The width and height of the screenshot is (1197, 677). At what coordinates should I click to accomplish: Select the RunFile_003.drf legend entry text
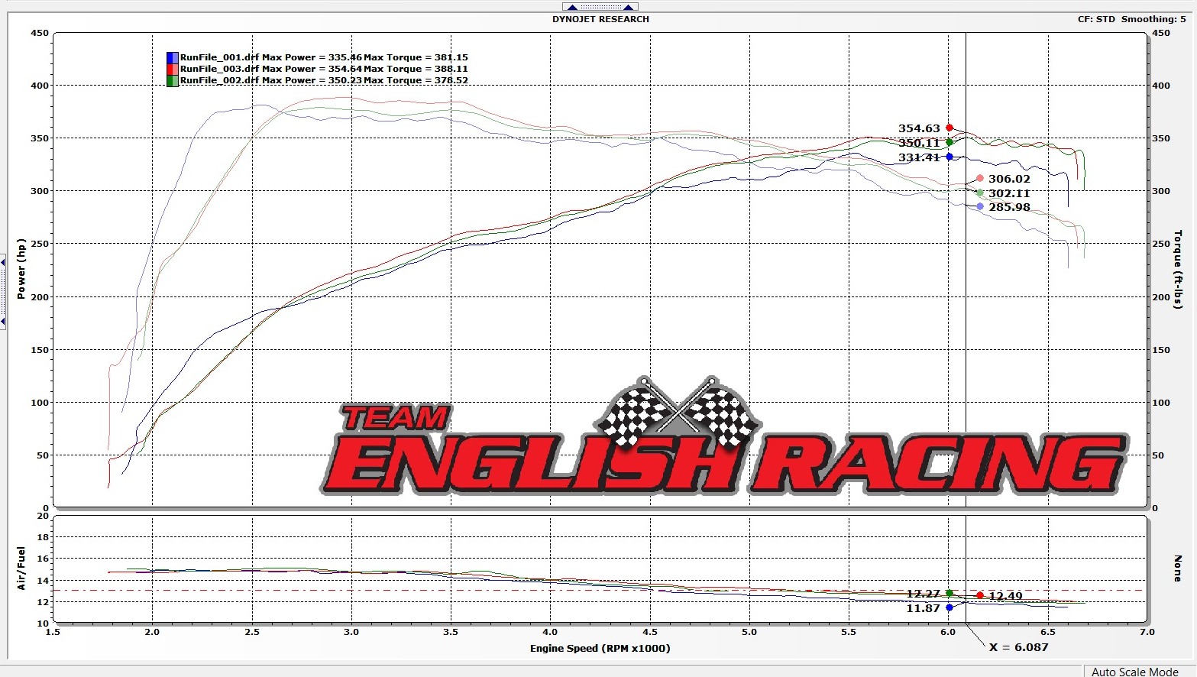[324, 69]
